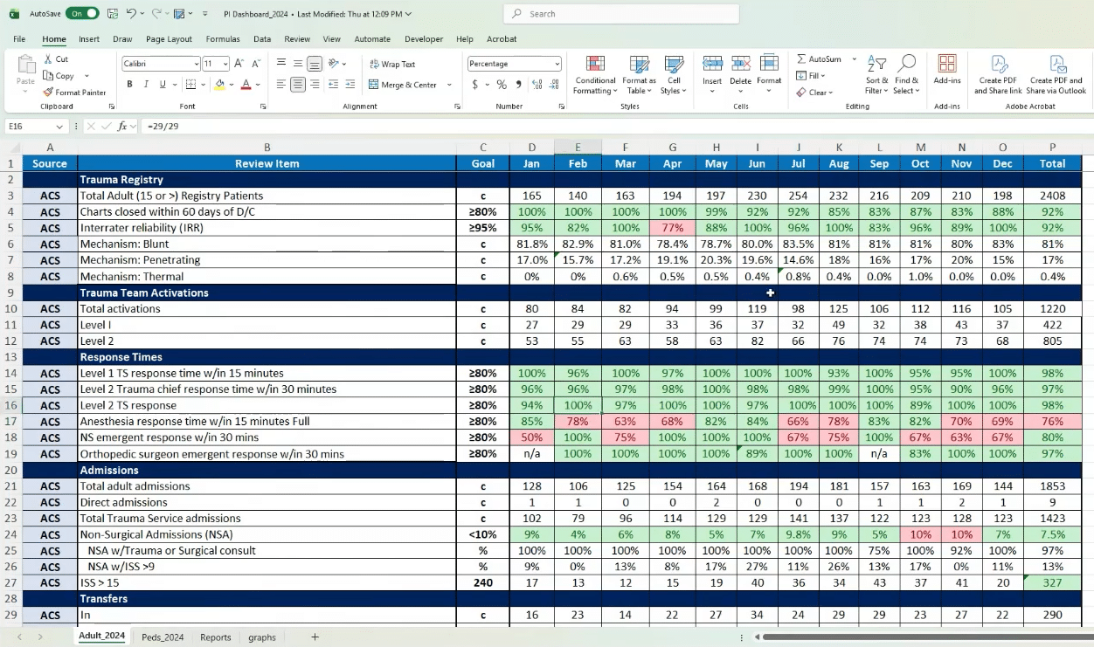This screenshot has height=647, width=1094.
Task: Expand the Name Box dropdown arrow
Action: click(61, 127)
